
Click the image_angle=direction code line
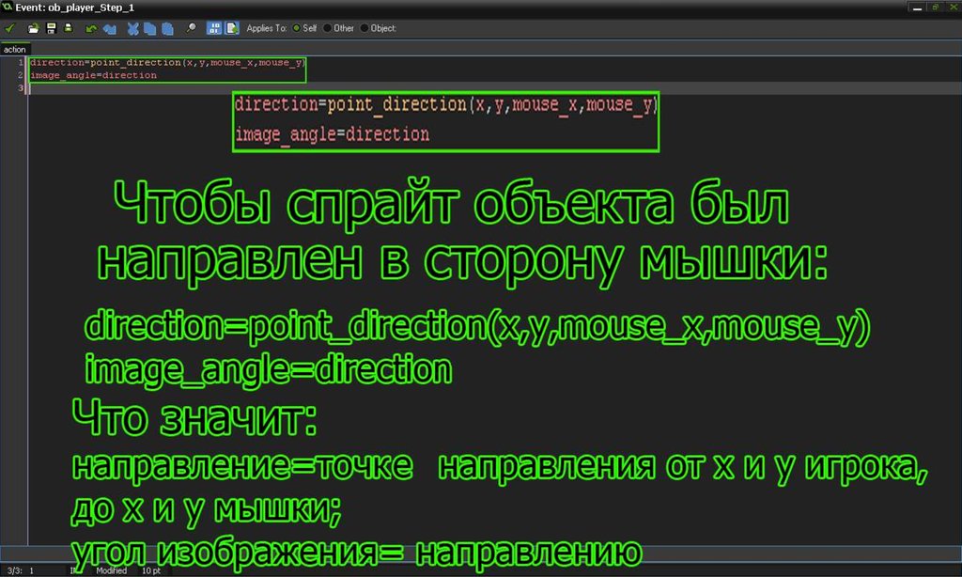tap(94, 75)
